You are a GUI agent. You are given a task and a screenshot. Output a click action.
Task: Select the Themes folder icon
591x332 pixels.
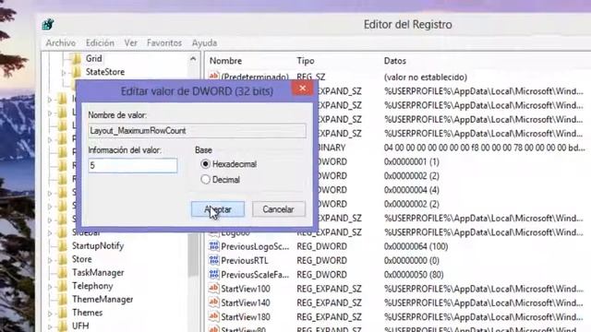[x=63, y=313]
